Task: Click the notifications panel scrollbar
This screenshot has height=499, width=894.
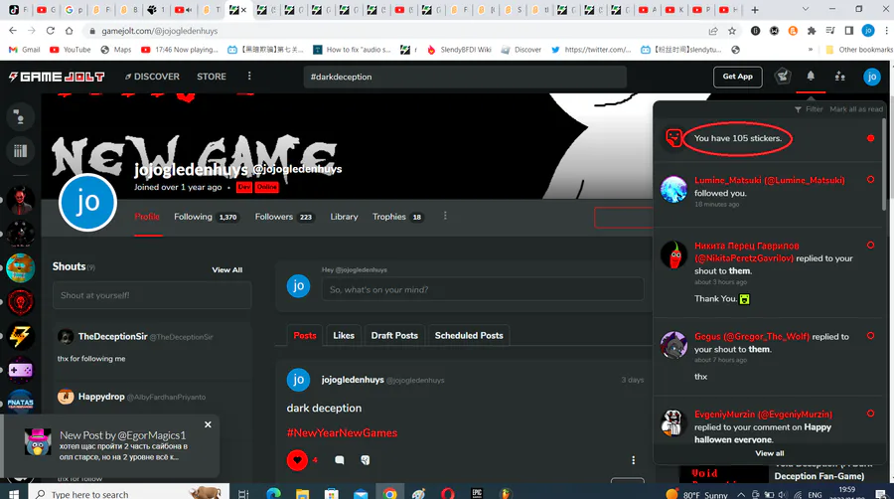Action: point(884,165)
